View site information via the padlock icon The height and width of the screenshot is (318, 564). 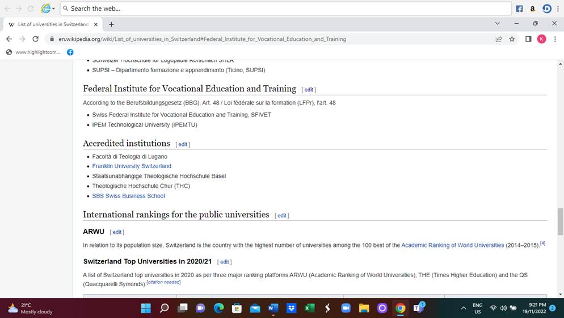click(x=52, y=39)
